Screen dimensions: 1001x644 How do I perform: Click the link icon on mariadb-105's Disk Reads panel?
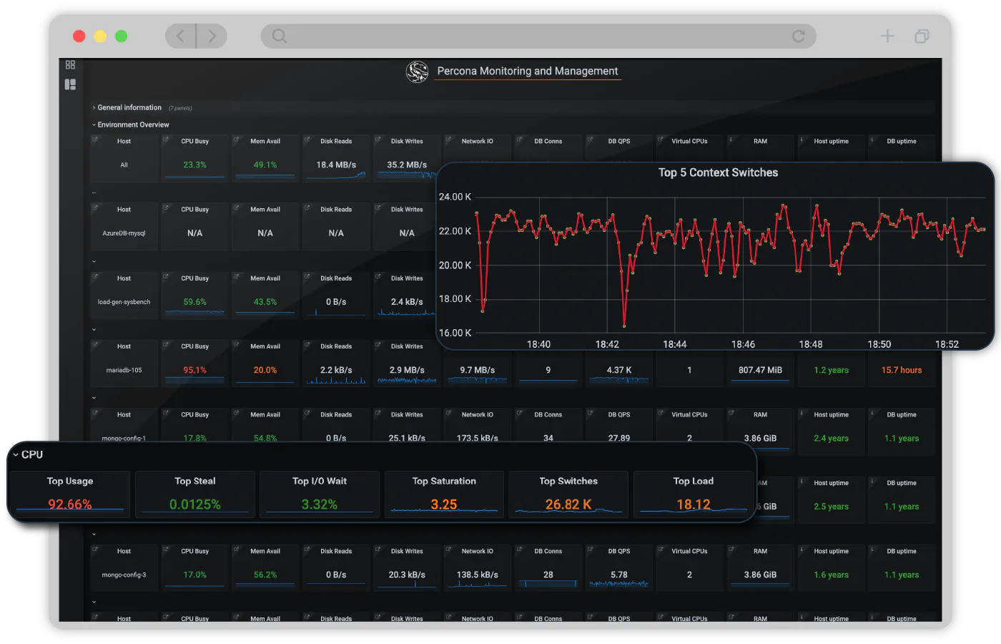point(307,345)
